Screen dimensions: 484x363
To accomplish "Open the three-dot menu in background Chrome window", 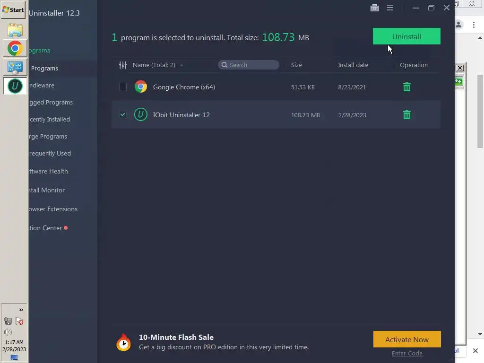I will (x=474, y=25).
